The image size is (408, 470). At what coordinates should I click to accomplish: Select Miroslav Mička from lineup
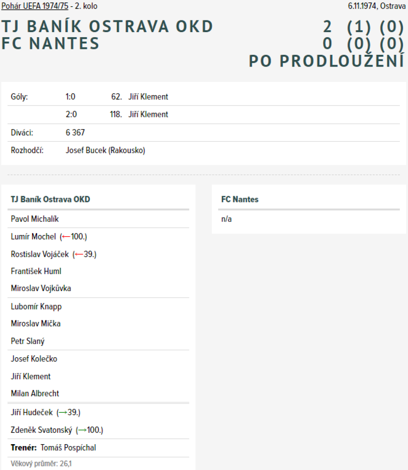pyautogui.click(x=36, y=324)
